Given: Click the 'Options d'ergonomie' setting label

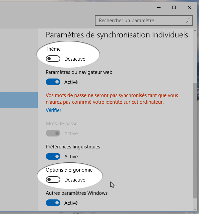Looking at the screenshot, I should pos(69,170).
